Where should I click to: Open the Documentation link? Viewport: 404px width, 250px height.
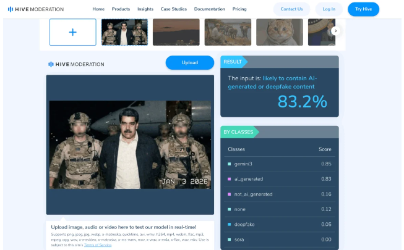click(209, 9)
